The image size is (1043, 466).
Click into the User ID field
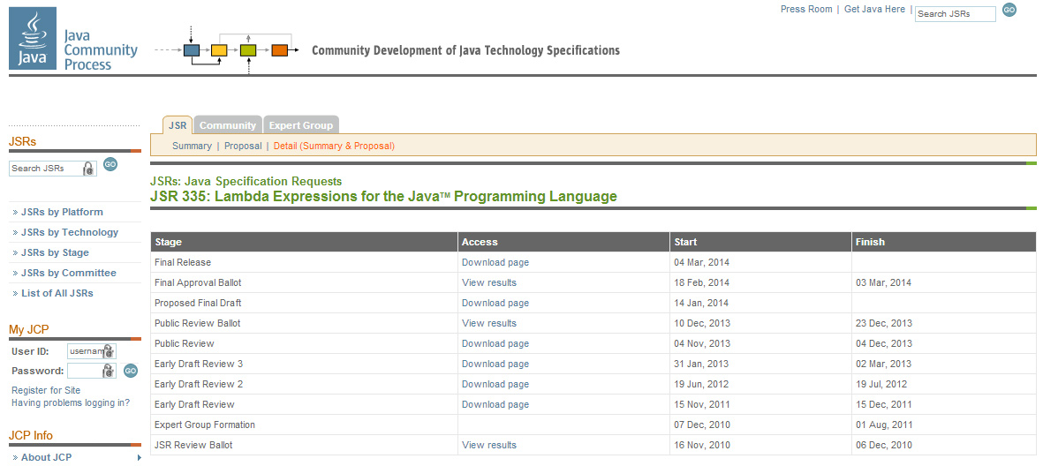[x=91, y=351]
